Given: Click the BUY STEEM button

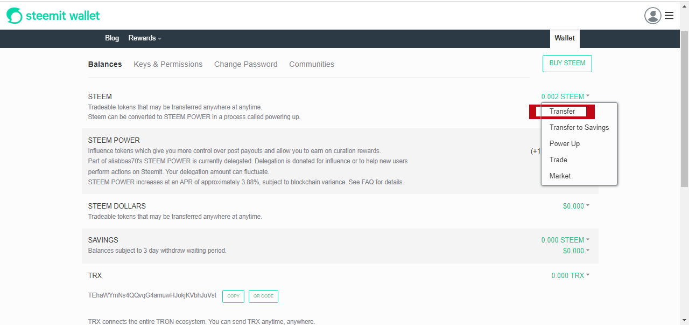Looking at the screenshot, I should (x=567, y=63).
